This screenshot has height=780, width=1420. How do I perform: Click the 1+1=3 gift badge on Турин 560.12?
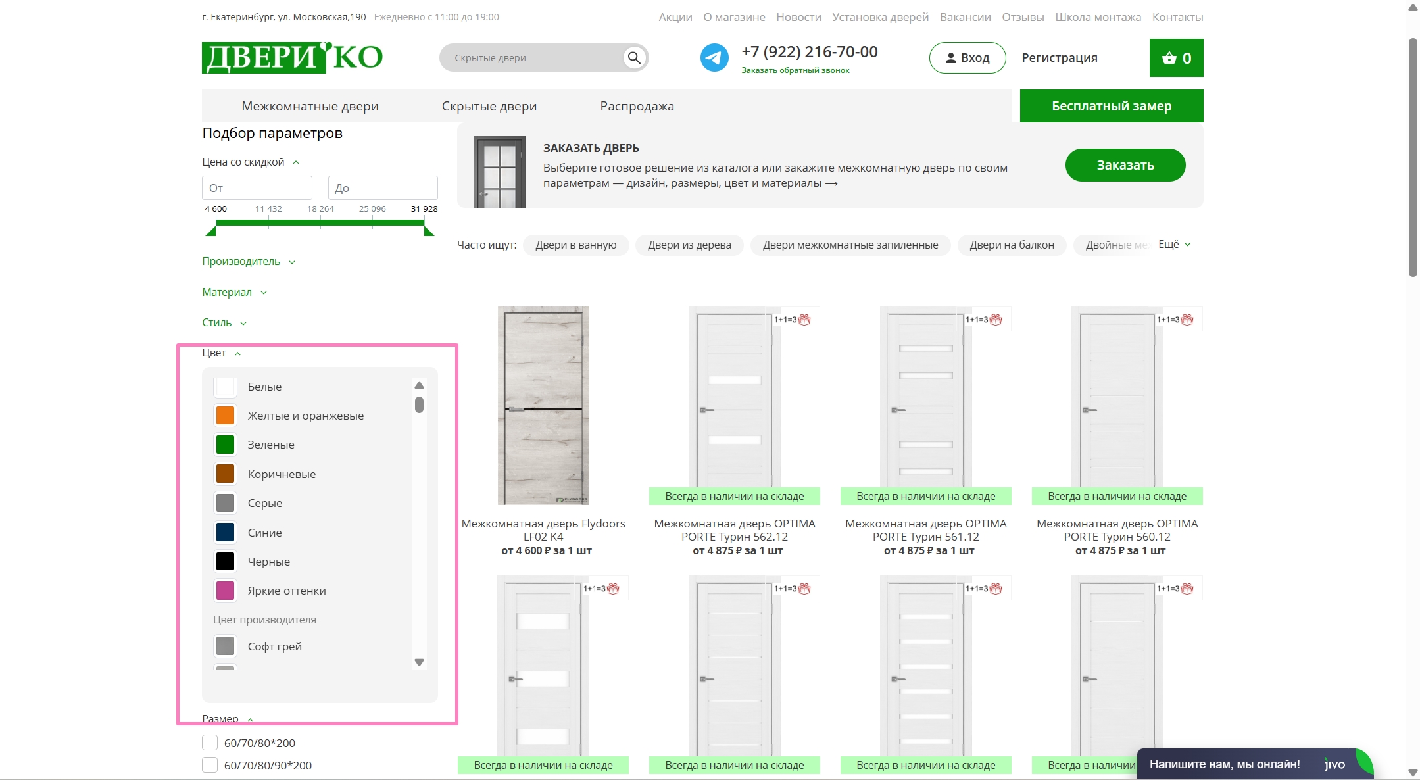point(1175,320)
